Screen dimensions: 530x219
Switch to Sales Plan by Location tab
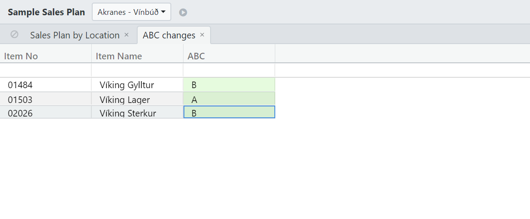point(75,35)
